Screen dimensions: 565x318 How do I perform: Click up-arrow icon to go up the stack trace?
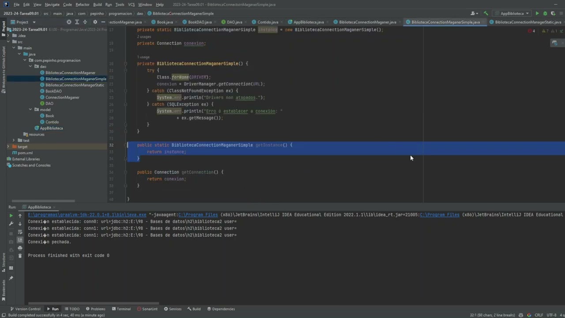pos(20,216)
